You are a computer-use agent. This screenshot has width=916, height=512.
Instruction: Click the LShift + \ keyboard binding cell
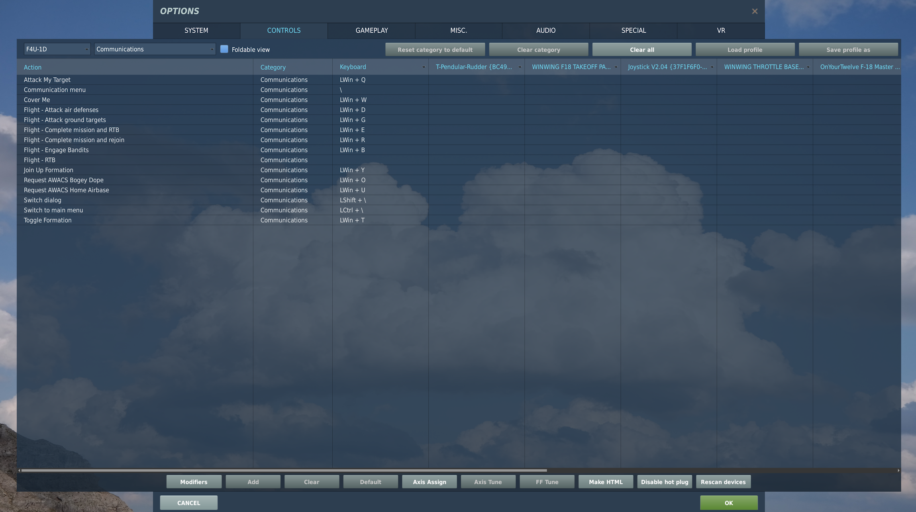[381, 200]
